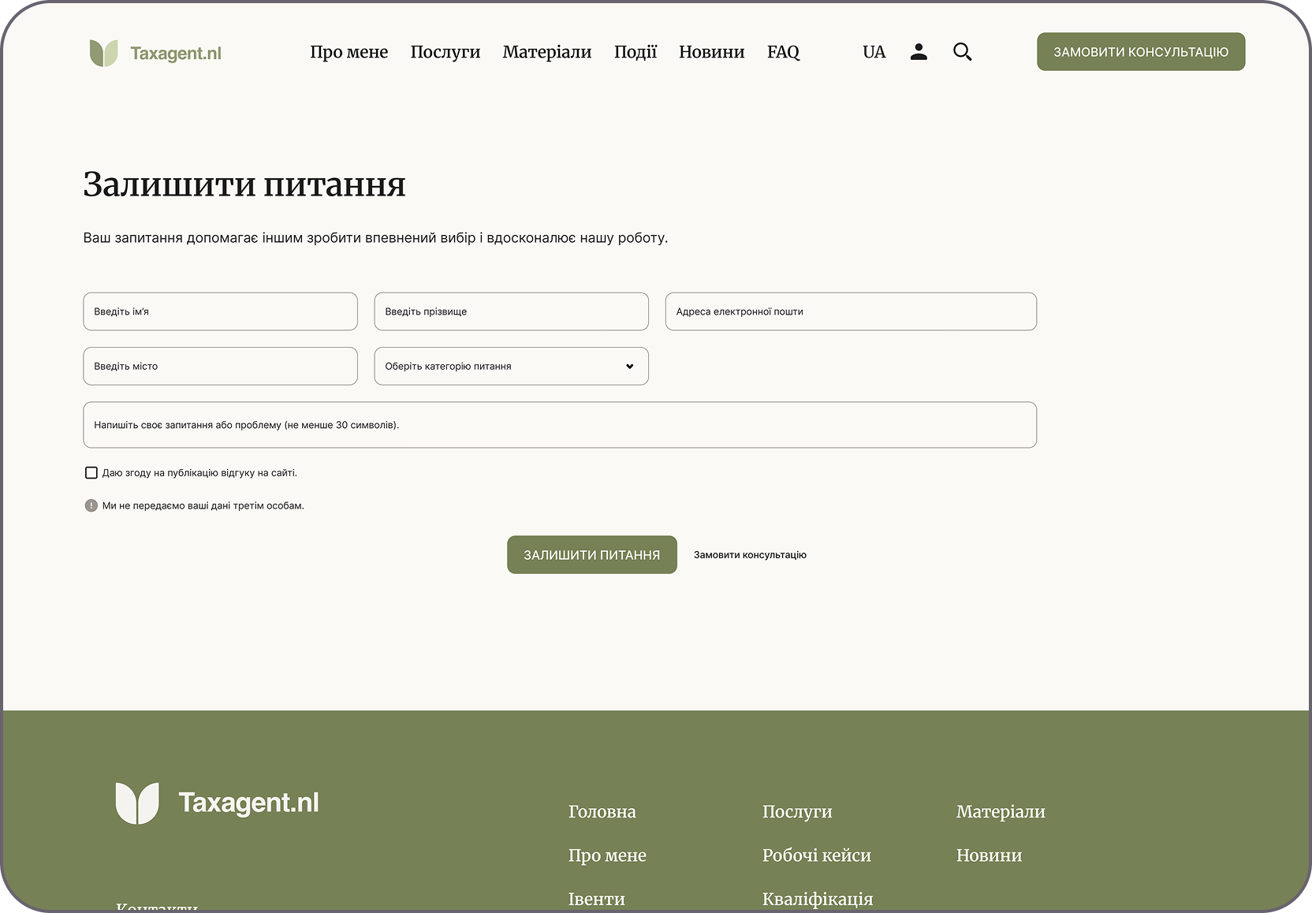The image size is (1312, 913).
Task: Switch language via the UA selector
Action: (874, 52)
